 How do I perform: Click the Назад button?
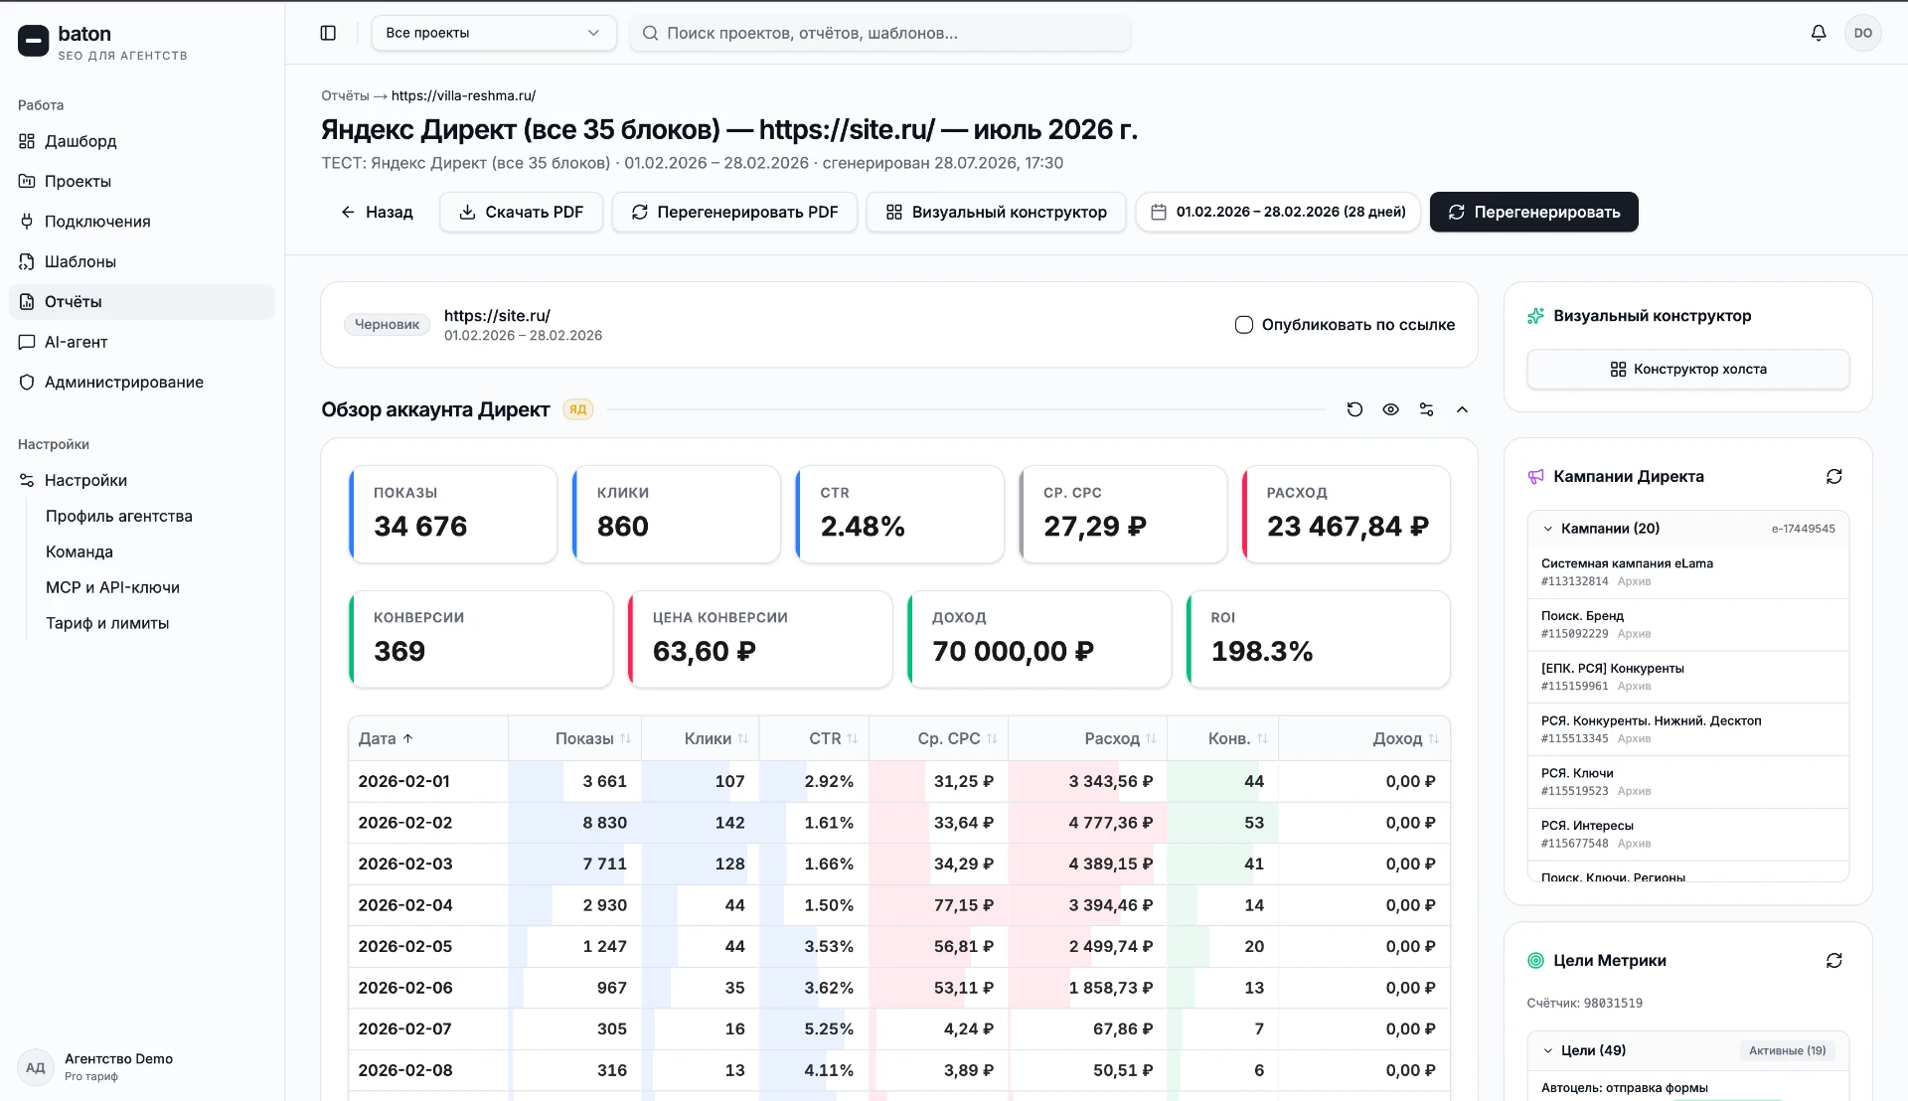point(377,212)
